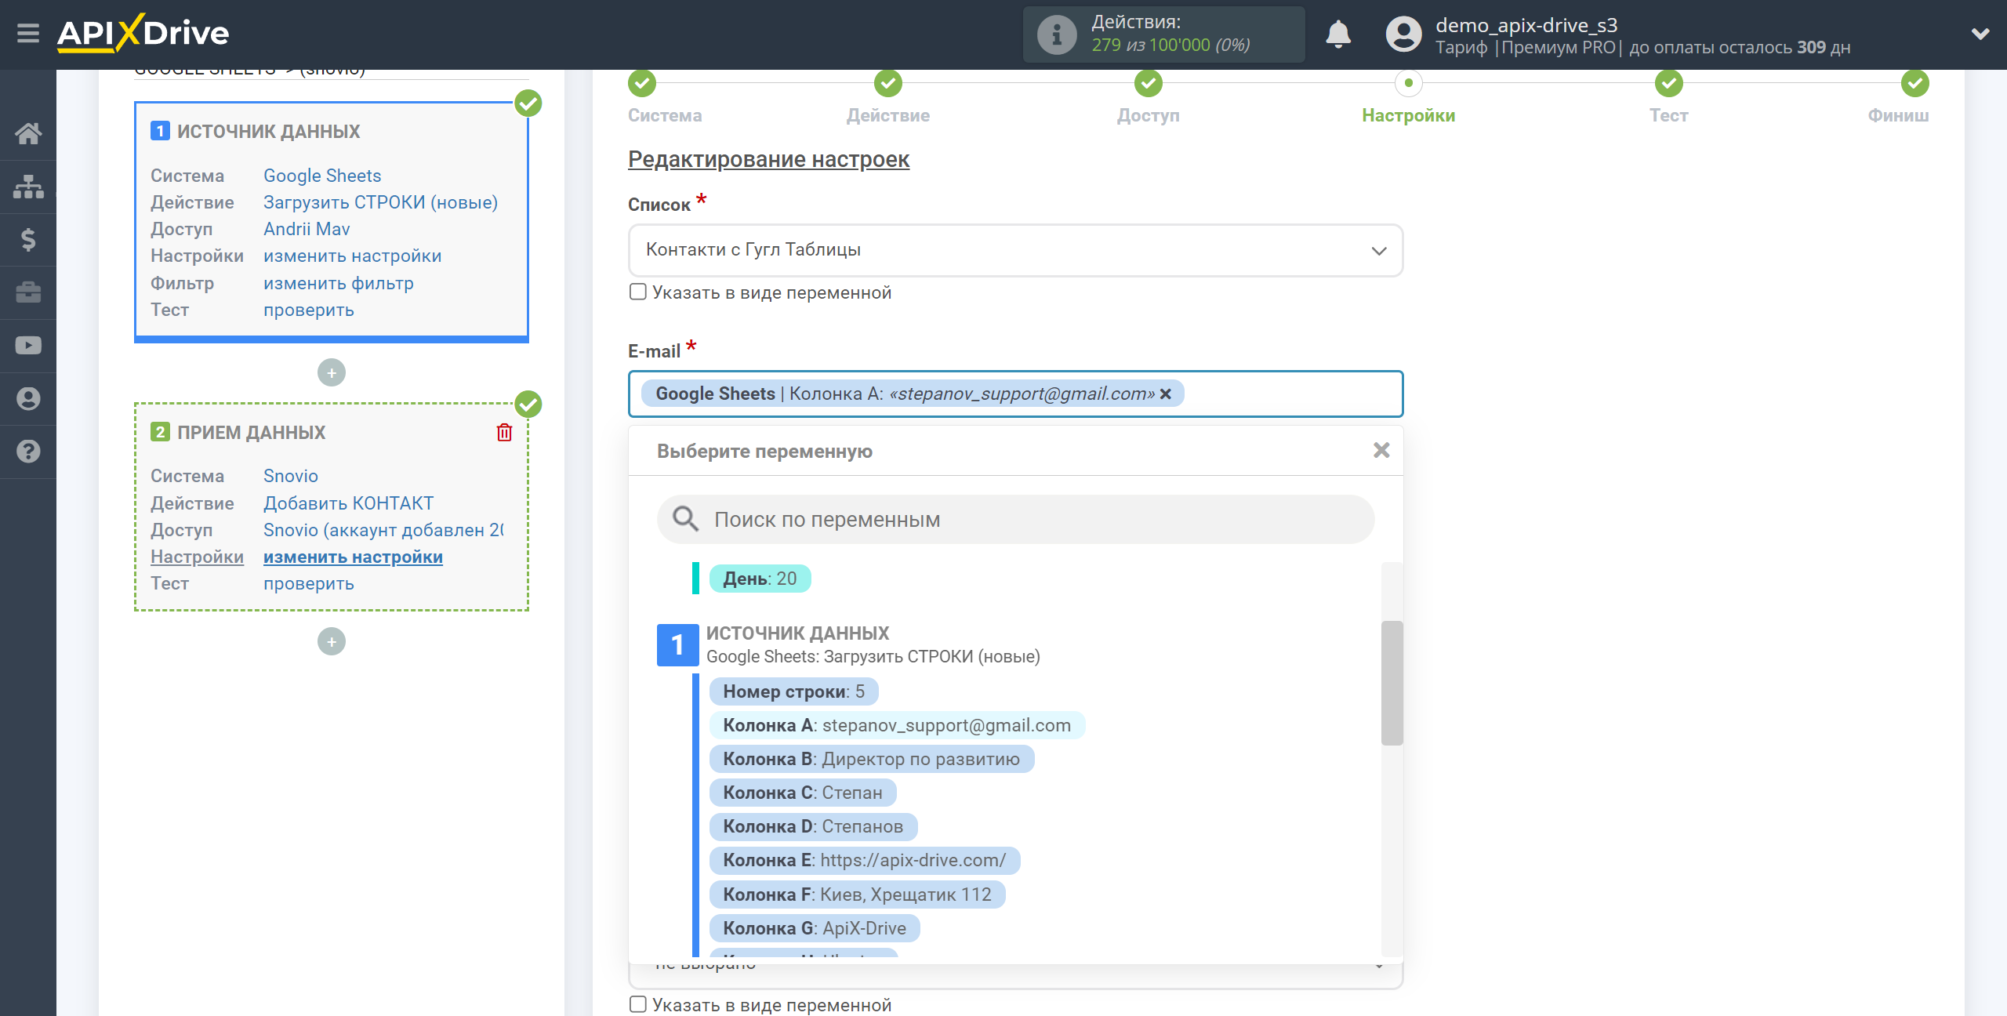Click receiver 'изменить настройки' link

pyautogui.click(x=353, y=557)
